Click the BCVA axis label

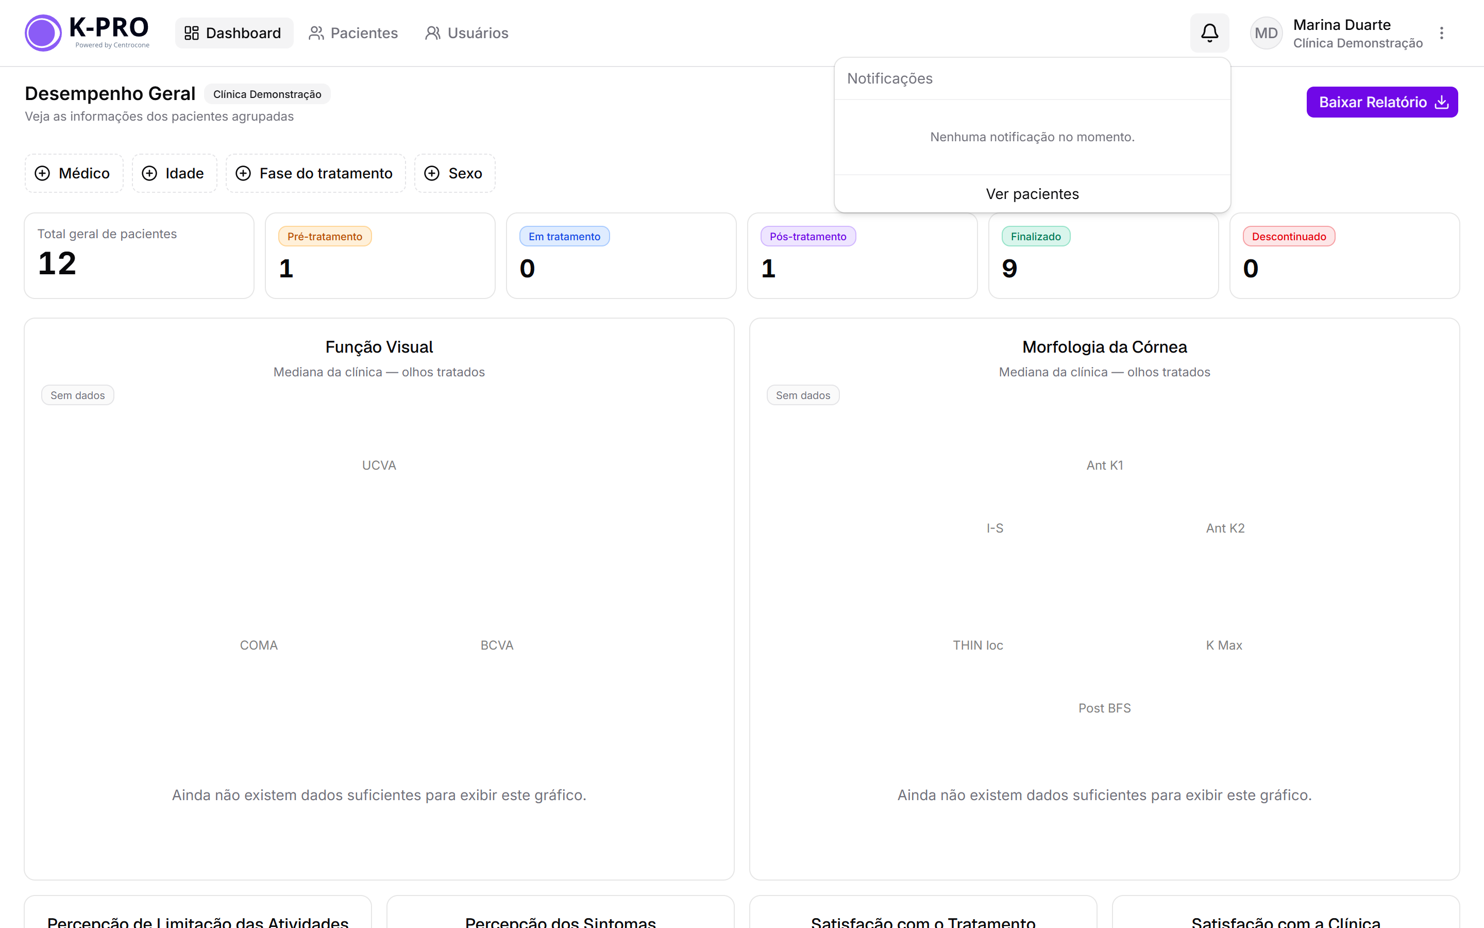click(497, 645)
